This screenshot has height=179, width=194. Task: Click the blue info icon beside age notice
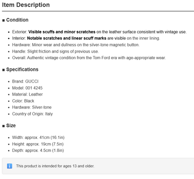(9, 166)
